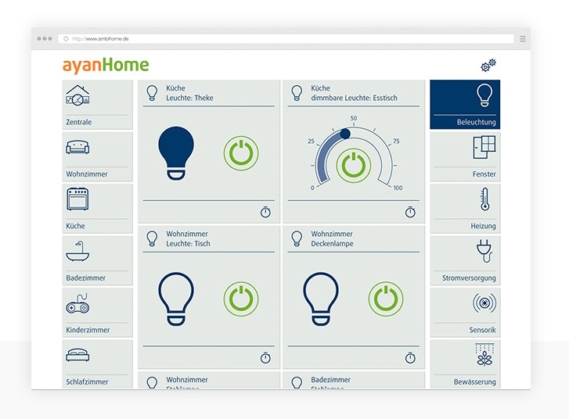Switch to Schlafzimmer room label
569x419 pixels.
click(x=87, y=381)
